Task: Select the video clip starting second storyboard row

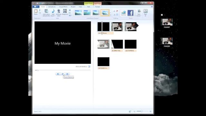Action: tap(103, 44)
